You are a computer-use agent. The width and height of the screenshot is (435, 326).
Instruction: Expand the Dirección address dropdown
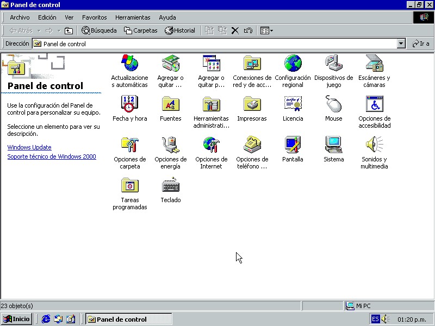[401, 44]
